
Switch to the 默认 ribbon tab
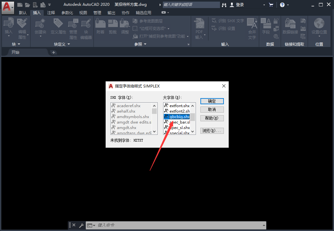pyautogui.click(x=23, y=13)
